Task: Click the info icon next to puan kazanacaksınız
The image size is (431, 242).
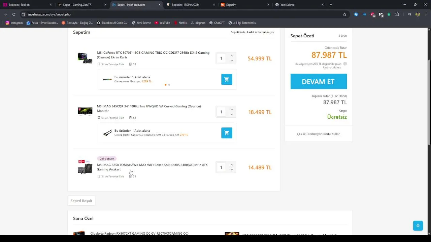Action: click(x=345, y=64)
